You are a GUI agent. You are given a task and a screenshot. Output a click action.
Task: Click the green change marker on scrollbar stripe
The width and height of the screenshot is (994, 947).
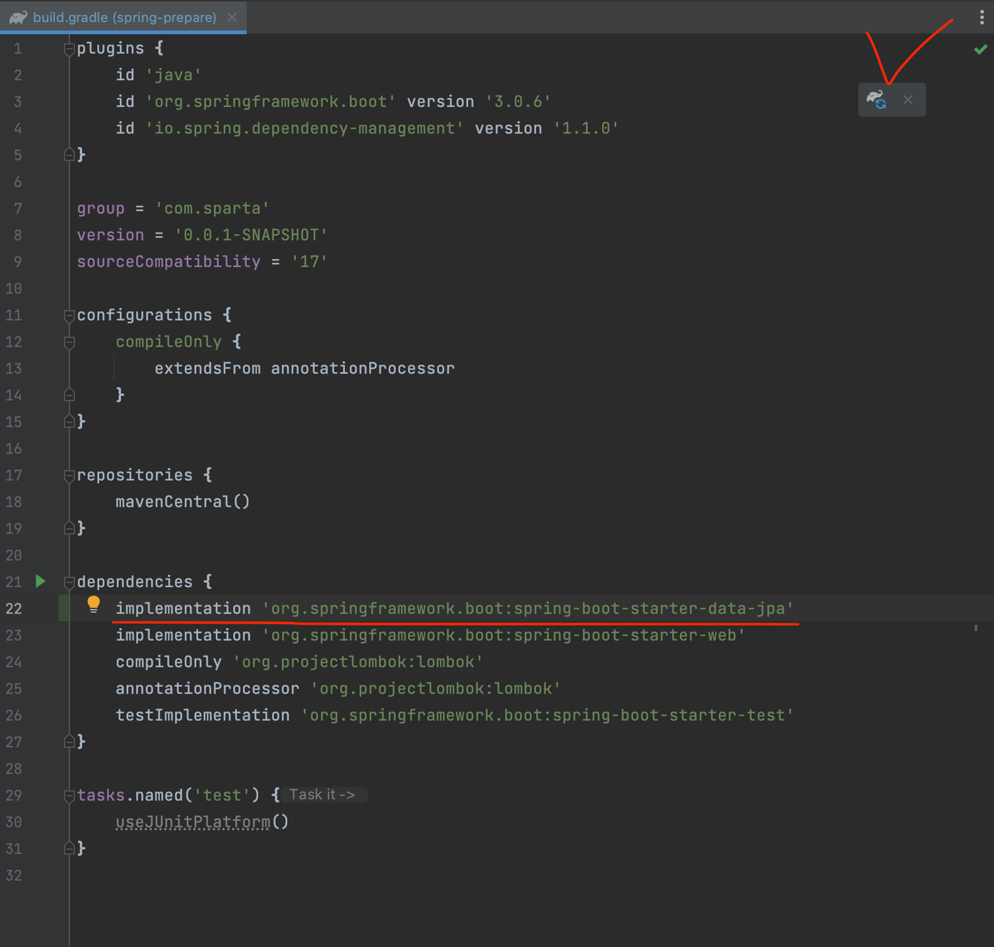(x=976, y=628)
